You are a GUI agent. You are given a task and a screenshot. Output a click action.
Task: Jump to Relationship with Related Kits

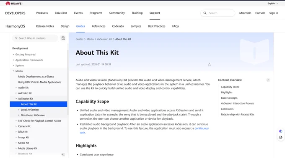click(x=238, y=114)
